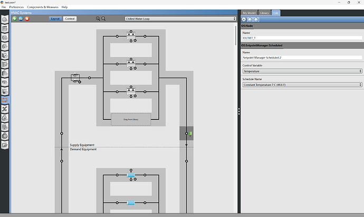Open the Run Simulation sidebar tab
The height and width of the screenshot is (217, 364).
(5, 136)
